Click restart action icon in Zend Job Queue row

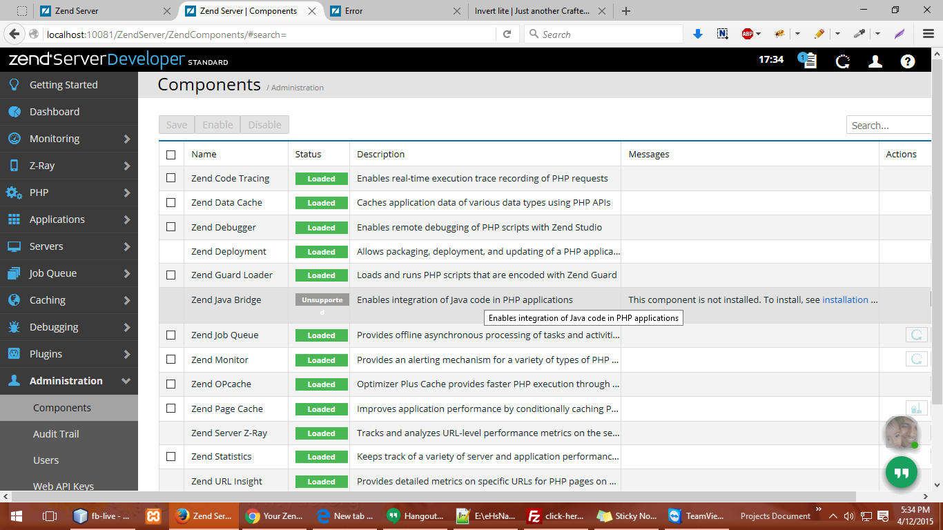click(x=917, y=335)
